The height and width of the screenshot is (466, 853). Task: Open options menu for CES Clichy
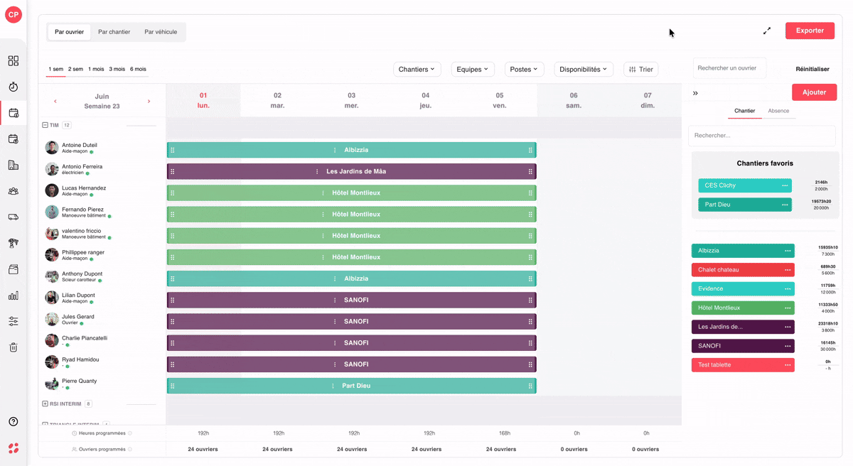pos(785,185)
